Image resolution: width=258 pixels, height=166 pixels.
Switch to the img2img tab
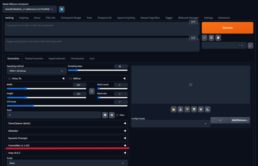pos(24,18)
